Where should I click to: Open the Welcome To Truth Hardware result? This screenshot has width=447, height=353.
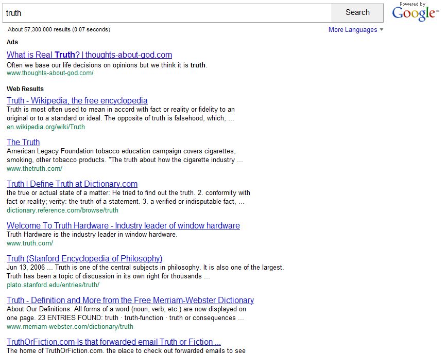(x=123, y=226)
